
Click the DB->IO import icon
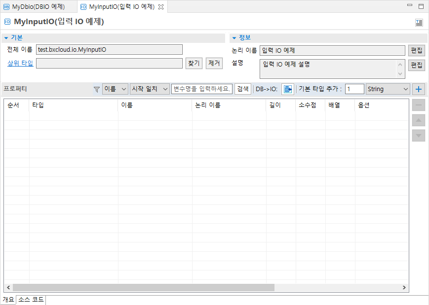[287, 89]
